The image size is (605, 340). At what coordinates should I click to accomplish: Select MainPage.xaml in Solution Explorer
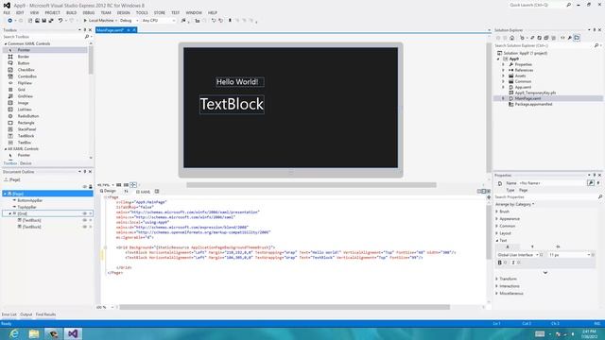[527, 98]
